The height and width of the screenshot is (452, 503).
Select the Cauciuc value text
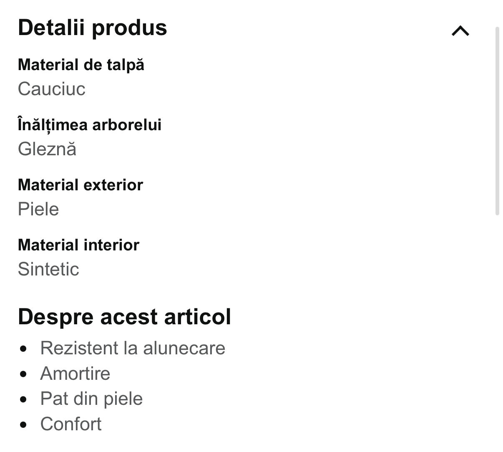tap(52, 89)
